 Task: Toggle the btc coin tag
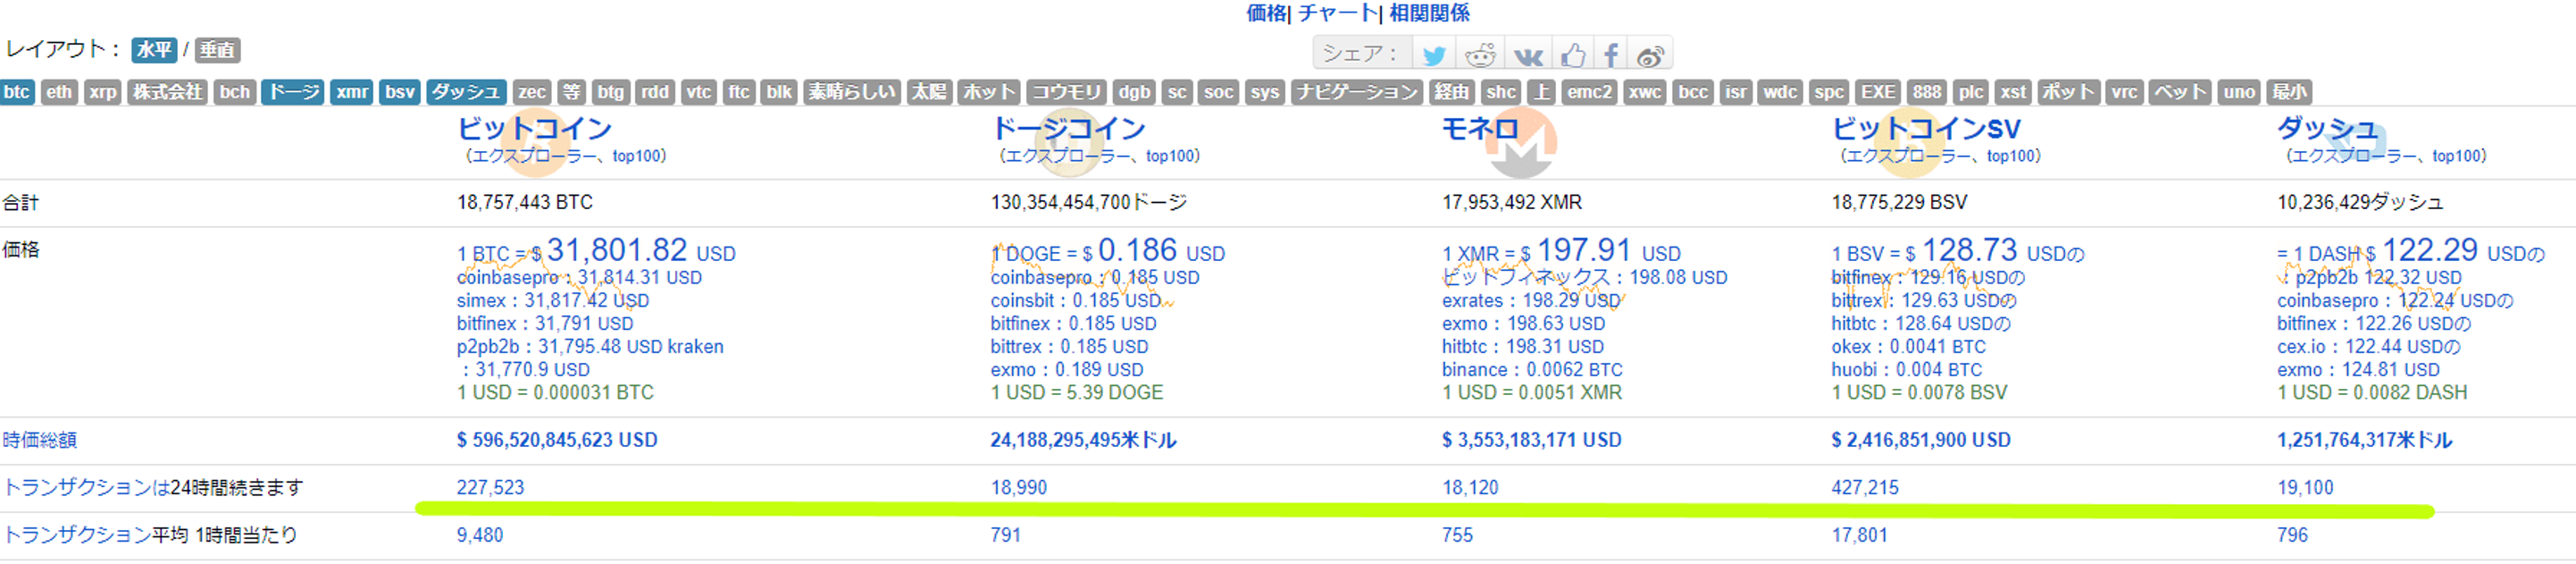[x=17, y=92]
